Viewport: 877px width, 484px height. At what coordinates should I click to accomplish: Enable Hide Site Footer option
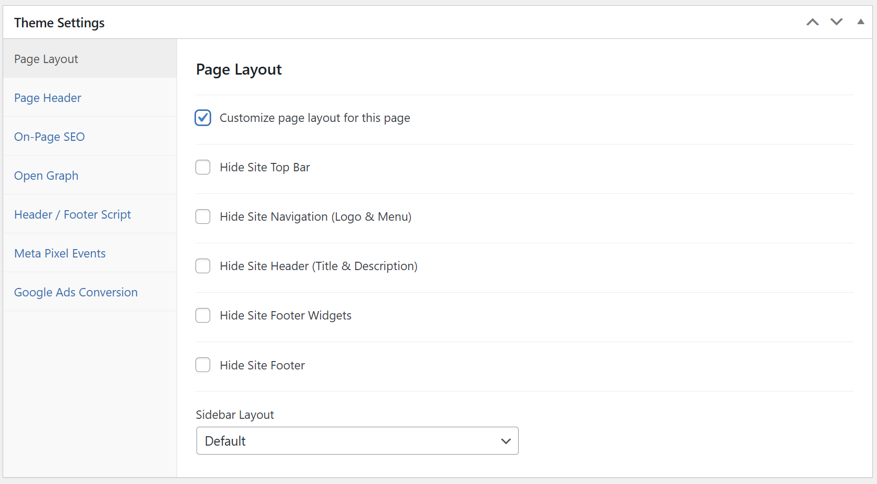(x=203, y=365)
